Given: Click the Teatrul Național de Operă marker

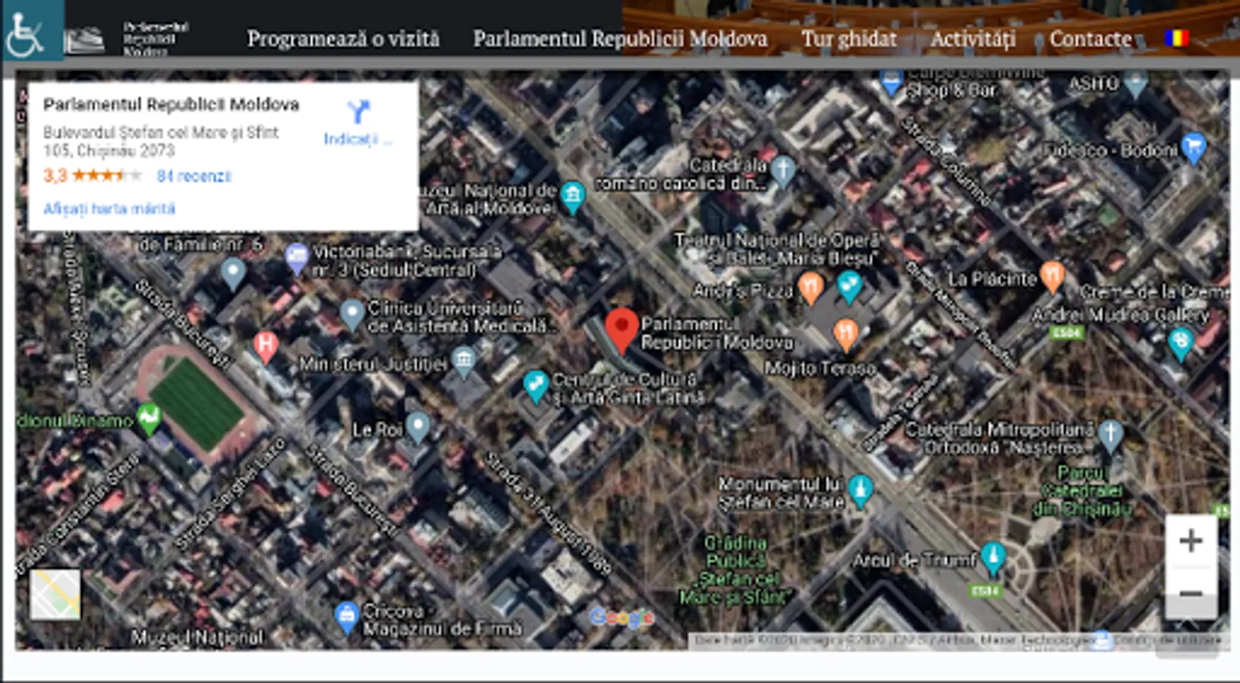Looking at the screenshot, I should click(x=849, y=286).
